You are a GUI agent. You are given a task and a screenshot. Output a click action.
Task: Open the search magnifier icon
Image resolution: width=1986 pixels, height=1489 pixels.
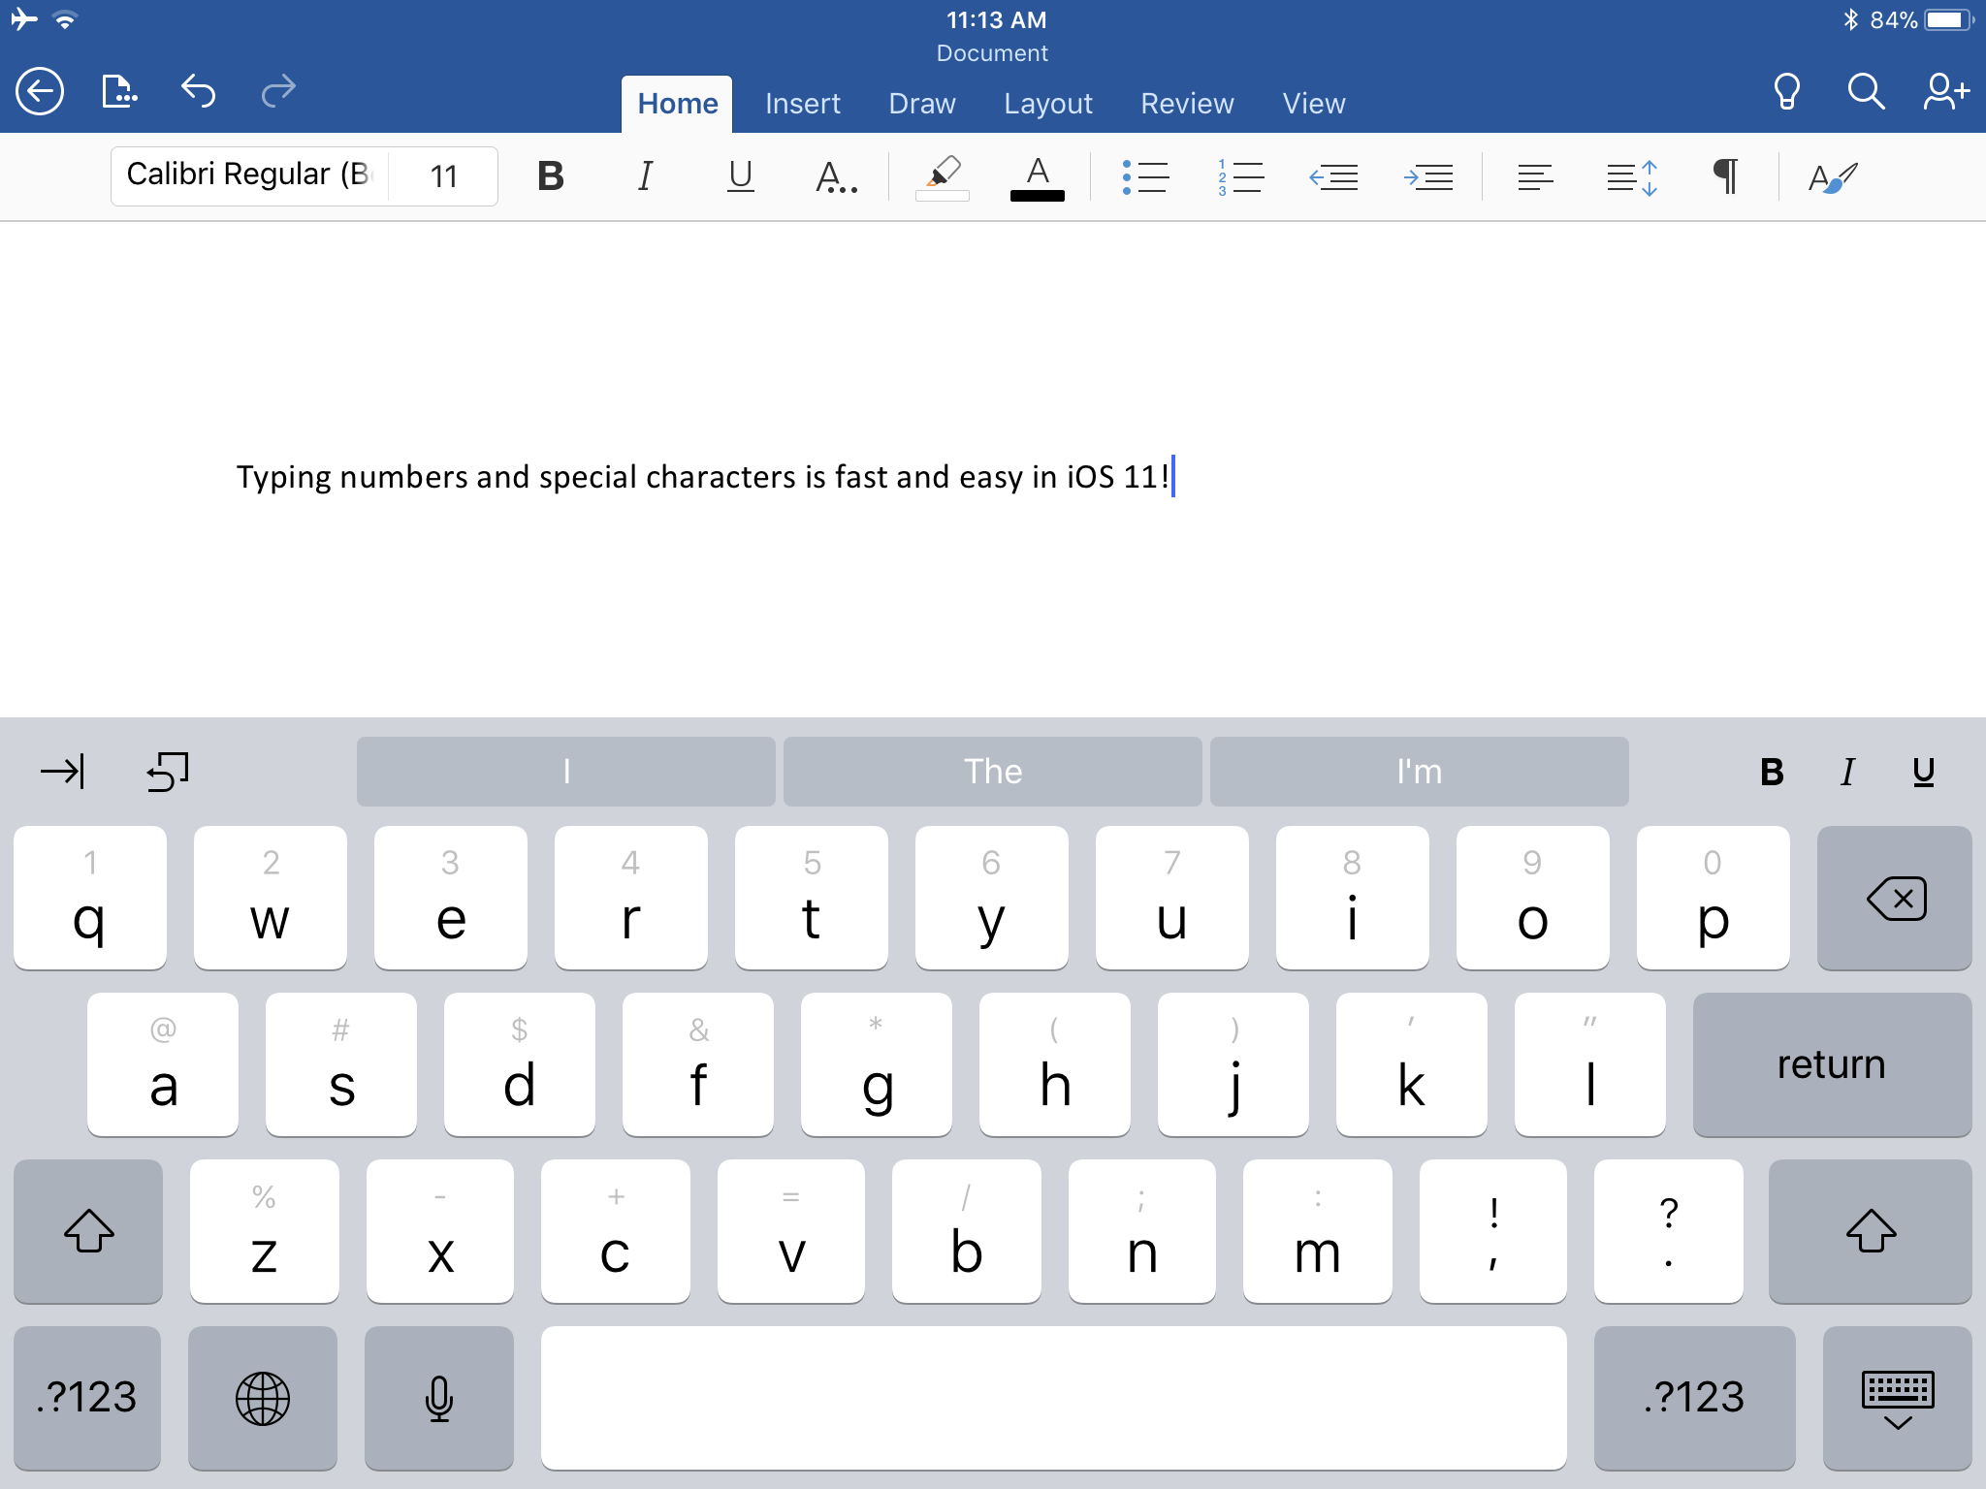pos(1865,92)
